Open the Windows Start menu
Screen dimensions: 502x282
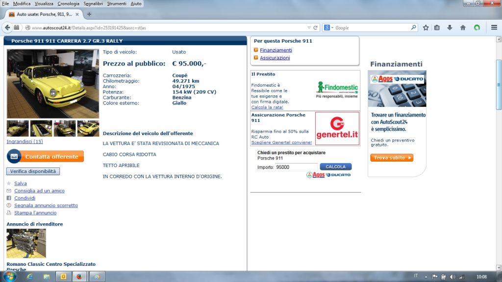10,277
